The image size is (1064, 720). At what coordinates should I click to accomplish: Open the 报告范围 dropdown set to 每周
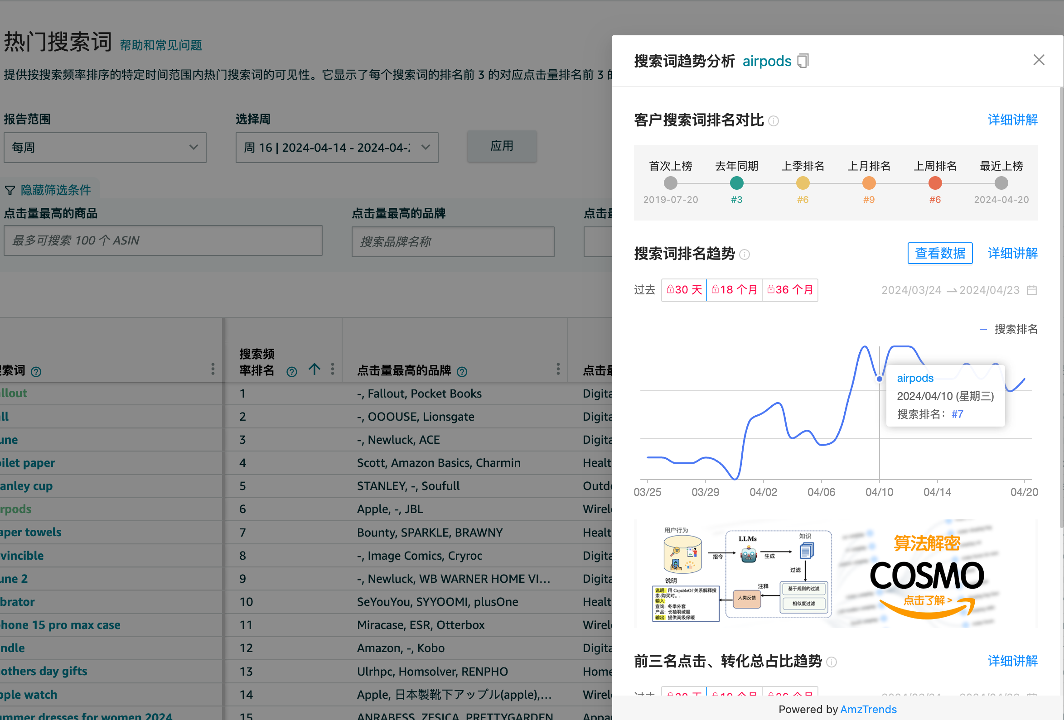[x=105, y=147]
